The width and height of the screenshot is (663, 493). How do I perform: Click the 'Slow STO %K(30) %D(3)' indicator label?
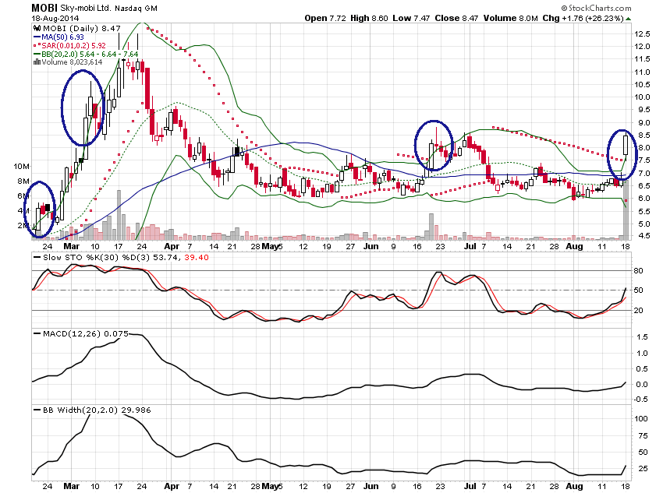[97, 258]
